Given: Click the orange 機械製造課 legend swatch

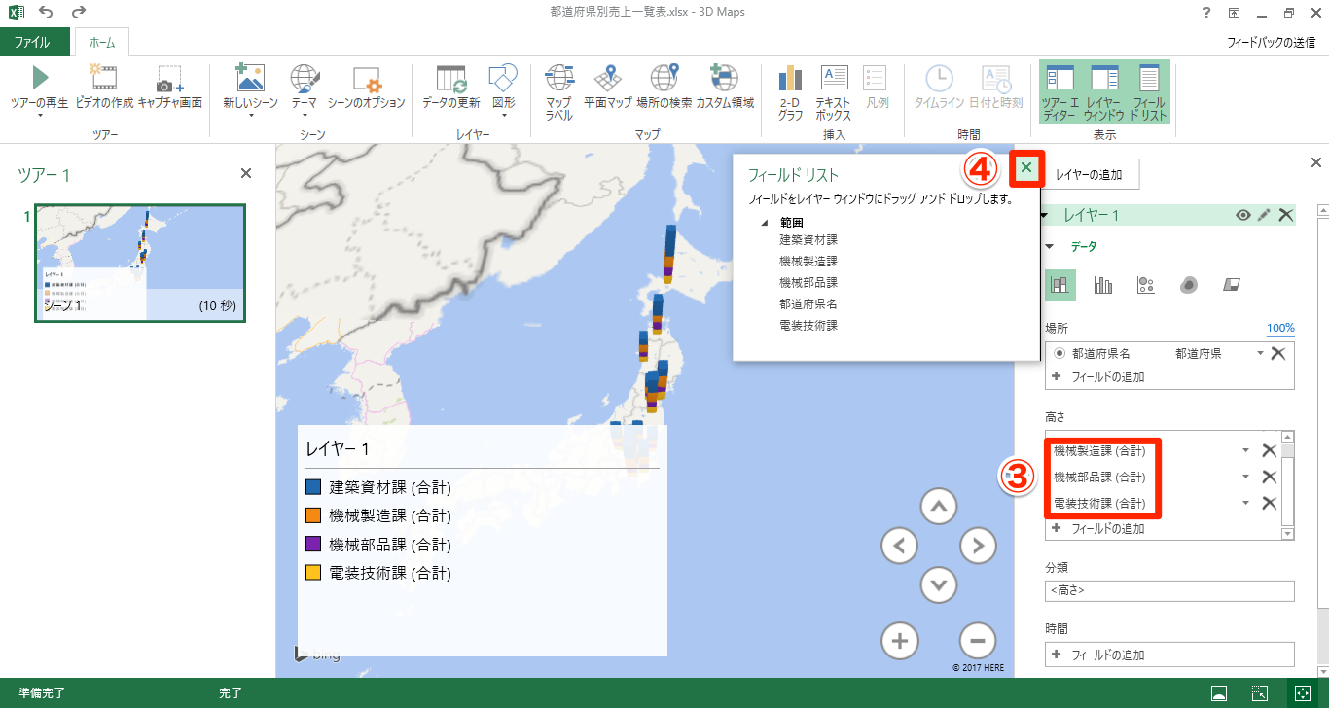Looking at the screenshot, I should 313,515.
